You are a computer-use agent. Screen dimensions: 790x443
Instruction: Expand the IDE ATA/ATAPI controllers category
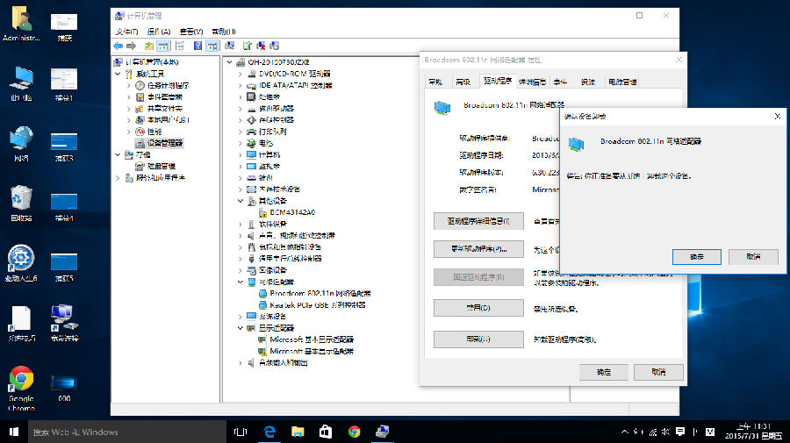coord(241,85)
